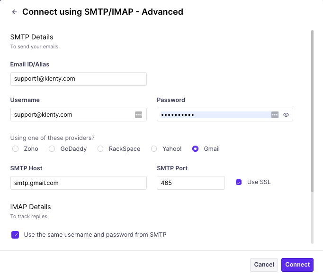Click the password manager icon in Password field
Viewport: 323px width, 277px height.
(275, 115)
